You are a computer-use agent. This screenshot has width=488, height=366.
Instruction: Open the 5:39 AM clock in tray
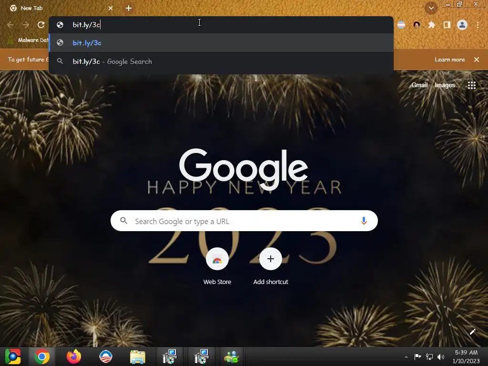[x=466, y=356]
